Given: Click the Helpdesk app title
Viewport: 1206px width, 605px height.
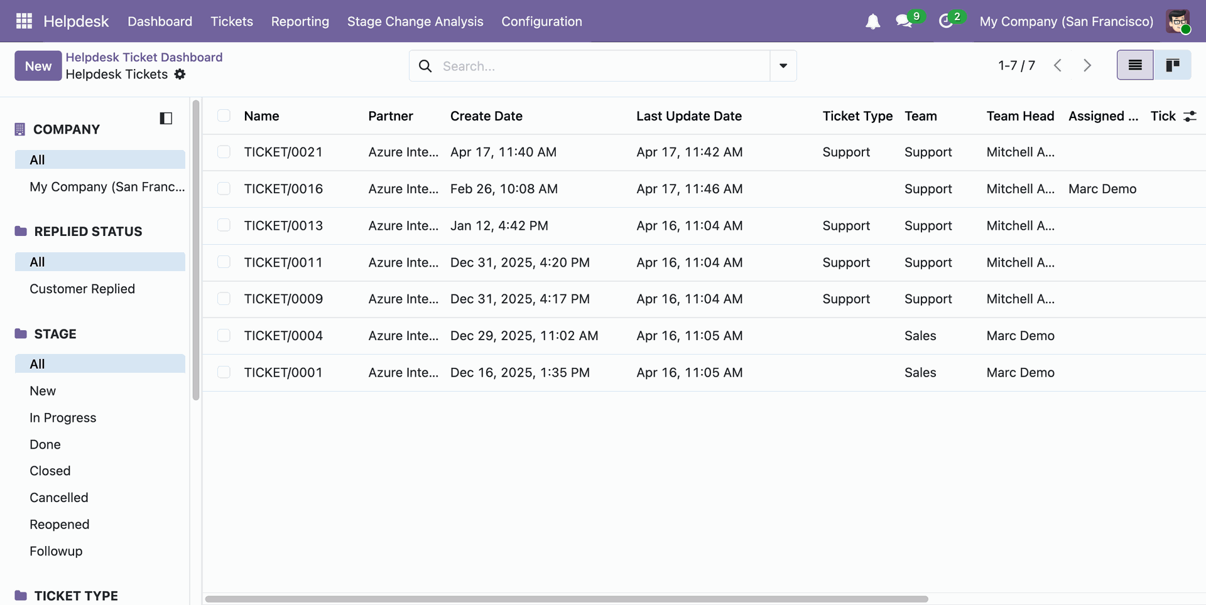Looking at the screenshot, I should click(76, 21).
